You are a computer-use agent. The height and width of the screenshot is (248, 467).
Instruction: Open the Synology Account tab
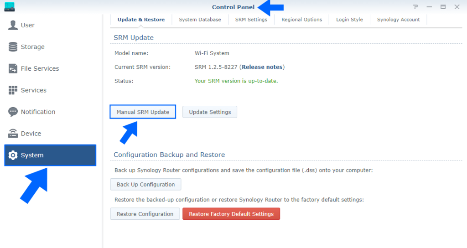tap(399, 20)
